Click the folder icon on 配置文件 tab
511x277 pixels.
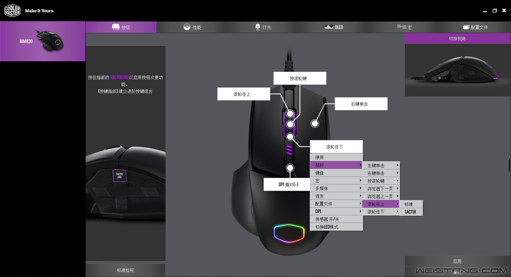click(466, 27)
